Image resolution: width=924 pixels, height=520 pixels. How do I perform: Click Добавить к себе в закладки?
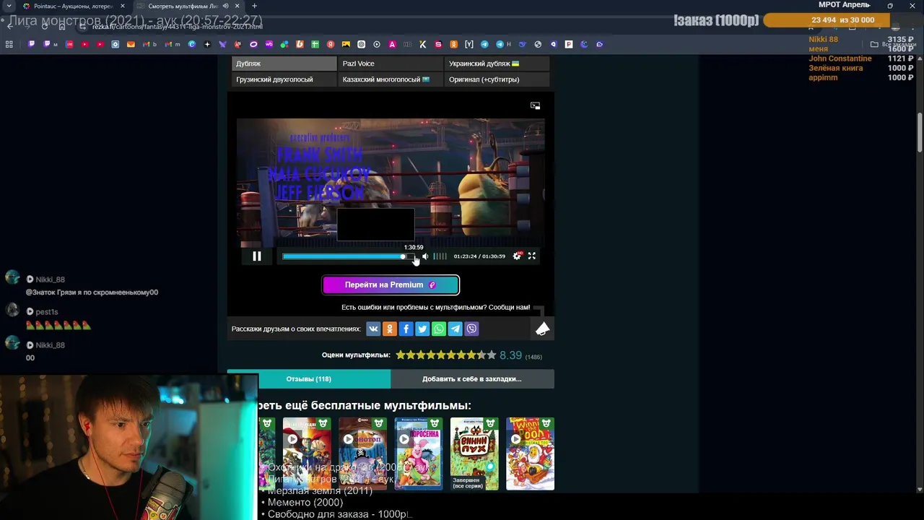click(472, 378)
